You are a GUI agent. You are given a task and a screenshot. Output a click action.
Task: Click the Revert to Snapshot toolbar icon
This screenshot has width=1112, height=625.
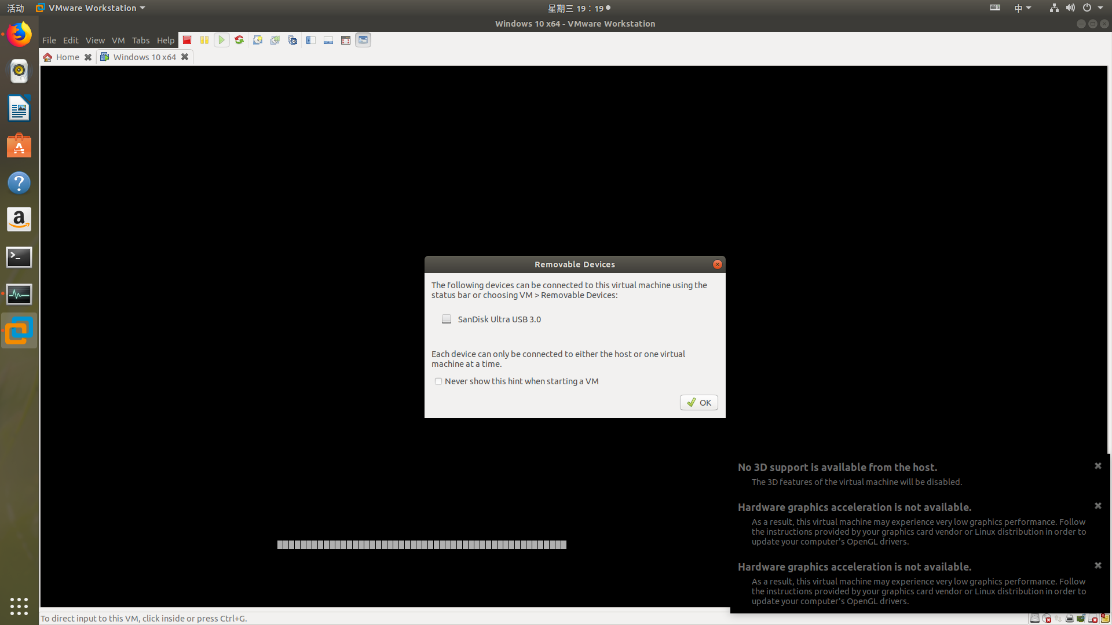pos(275,40)
